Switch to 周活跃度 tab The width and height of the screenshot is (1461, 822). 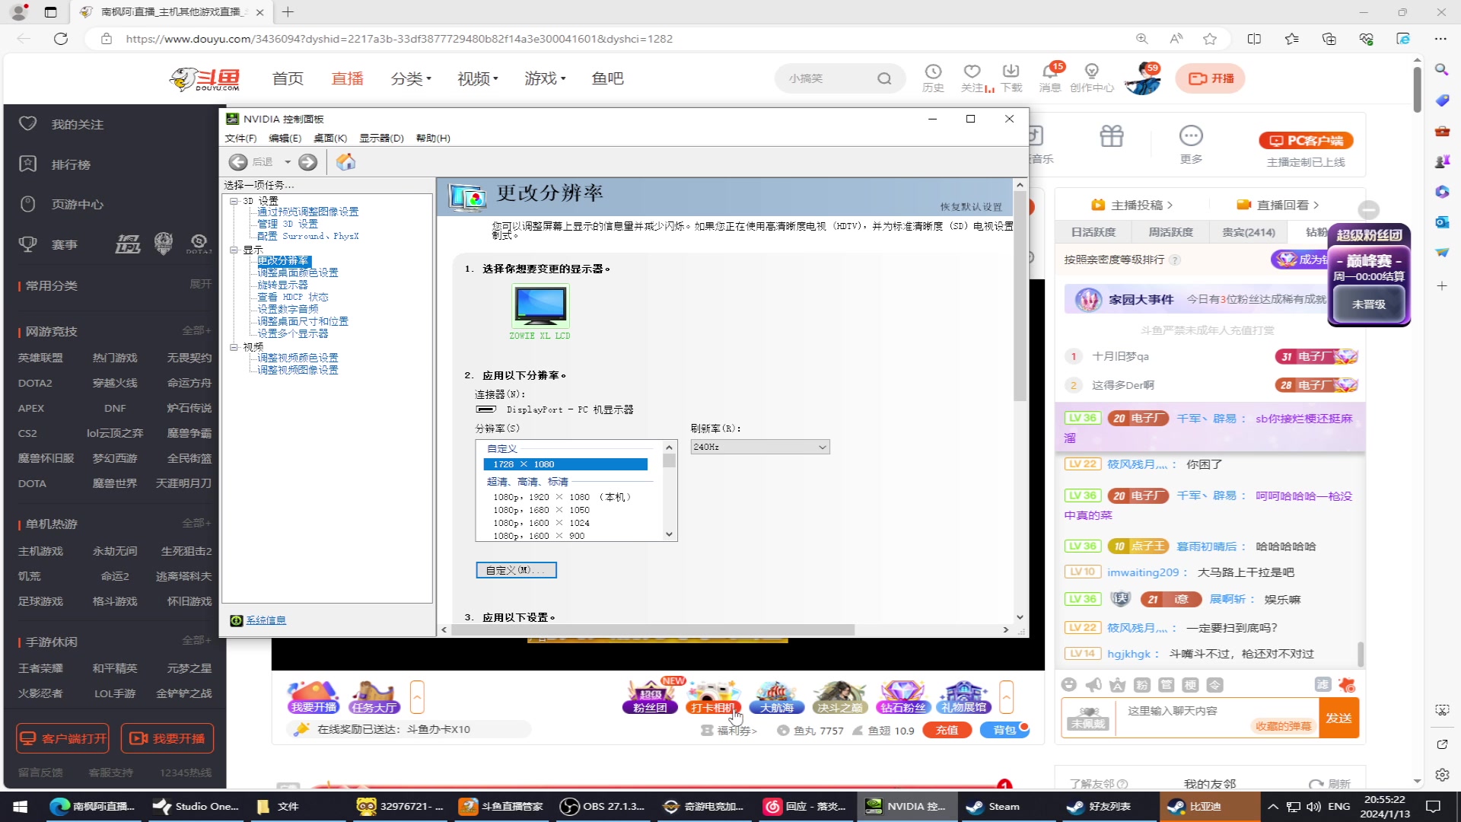click(x=1170, y=232)
